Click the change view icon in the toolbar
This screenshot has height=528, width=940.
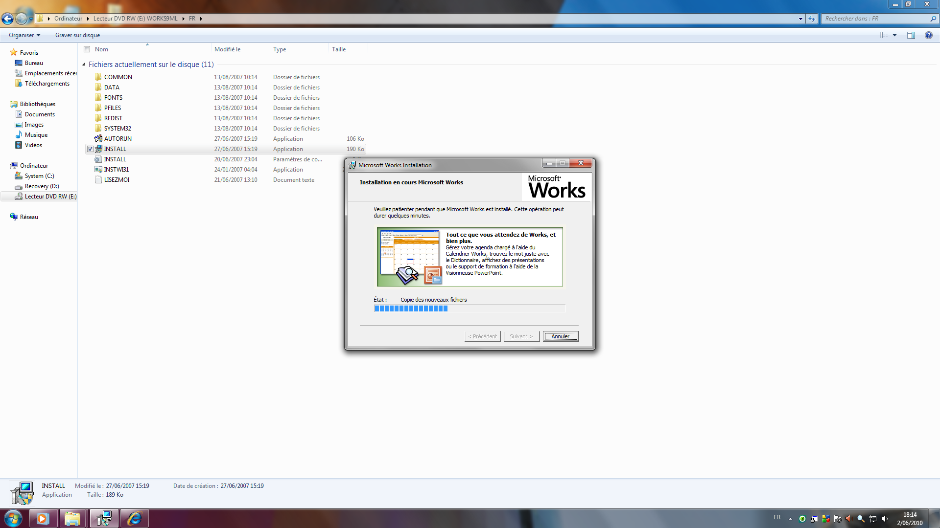(x=884, y=35)
